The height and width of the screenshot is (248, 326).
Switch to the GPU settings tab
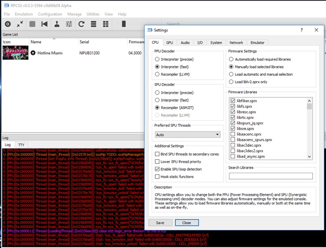(x=169, y=43)
